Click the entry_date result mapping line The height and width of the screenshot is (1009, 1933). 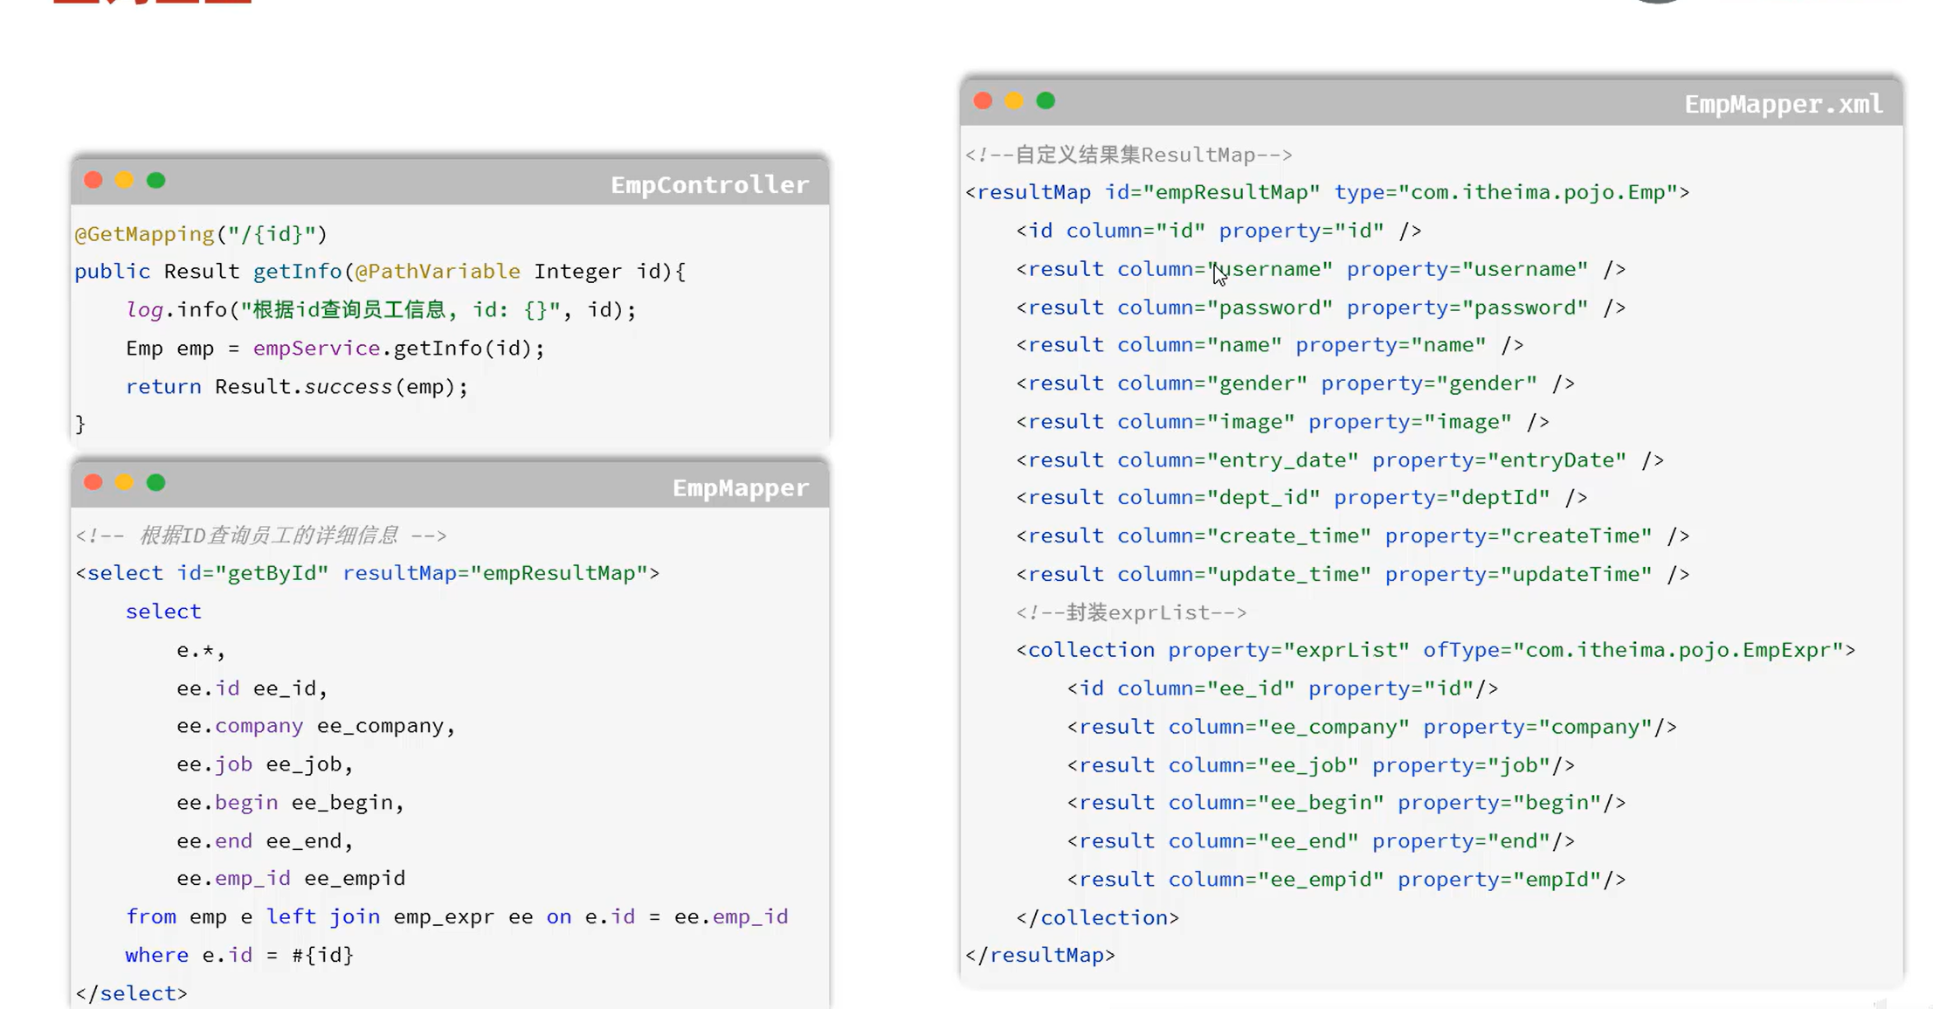tap(1340, 460)
